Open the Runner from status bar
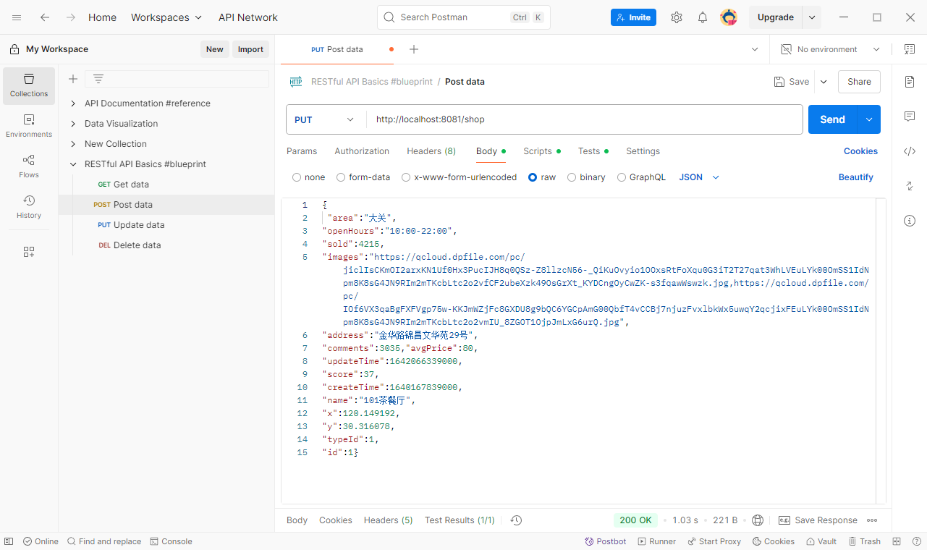 (x=657, y=541)
